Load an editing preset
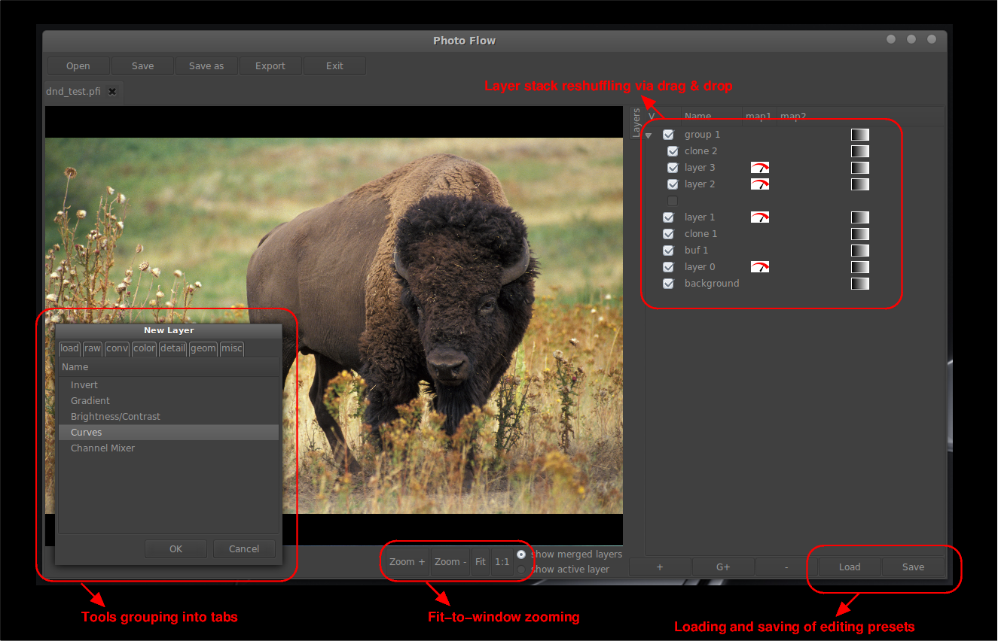This screenshot has height=641, width=998. pos(850,567)
